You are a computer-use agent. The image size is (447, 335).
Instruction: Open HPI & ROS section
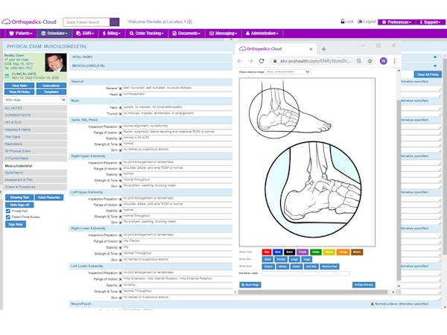pyautogui.click(x=35, y=123)
